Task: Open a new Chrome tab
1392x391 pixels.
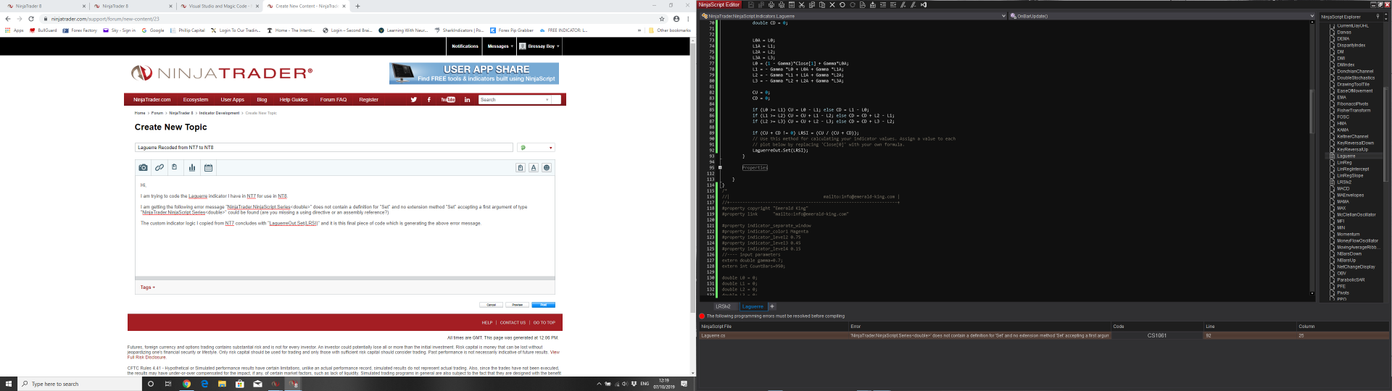Action: tap(357, 6)
